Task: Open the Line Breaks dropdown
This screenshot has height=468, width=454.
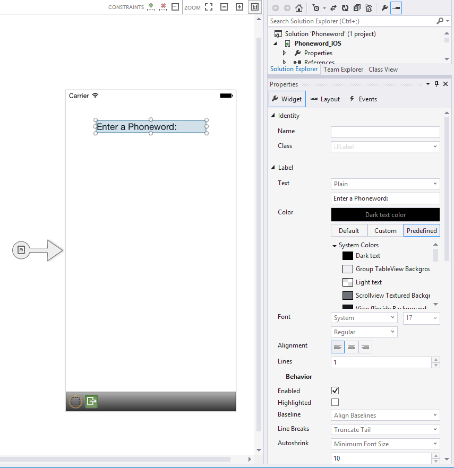Action: pos(386,430)
